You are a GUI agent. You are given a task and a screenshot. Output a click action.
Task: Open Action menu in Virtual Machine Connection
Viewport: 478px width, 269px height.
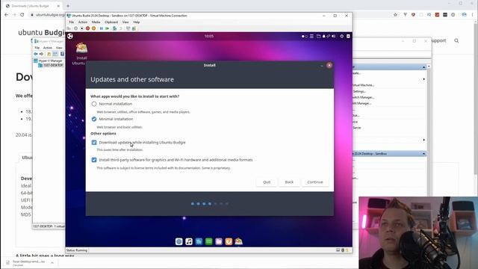click(83, 22)
